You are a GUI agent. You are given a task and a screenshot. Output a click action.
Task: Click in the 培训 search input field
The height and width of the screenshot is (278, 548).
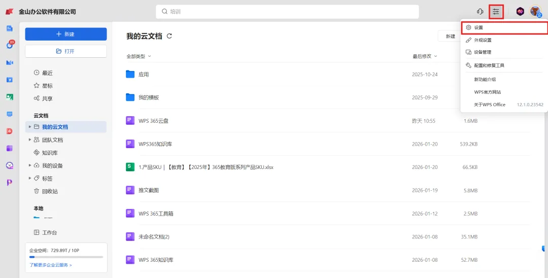pyautogui.click(x=287, y=12)
